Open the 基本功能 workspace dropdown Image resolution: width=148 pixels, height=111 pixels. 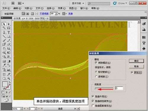click(78, 3)
